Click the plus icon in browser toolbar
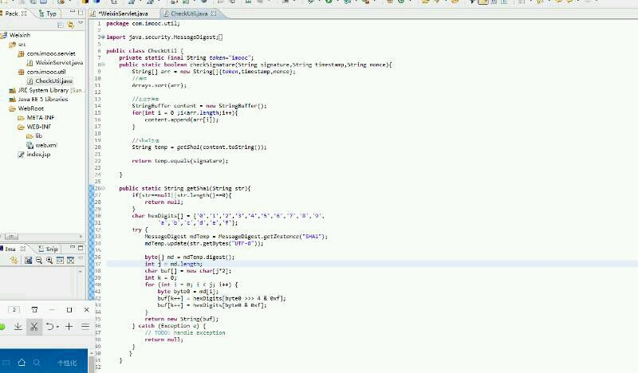Image resolution: width=638 pixels, height=373 pixels. 69,326
